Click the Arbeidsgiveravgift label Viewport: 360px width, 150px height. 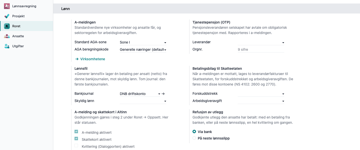207,101
